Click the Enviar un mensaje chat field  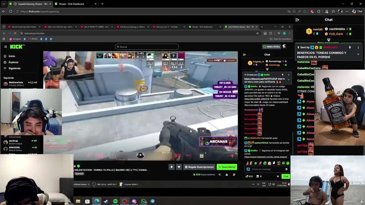(267, 169)
